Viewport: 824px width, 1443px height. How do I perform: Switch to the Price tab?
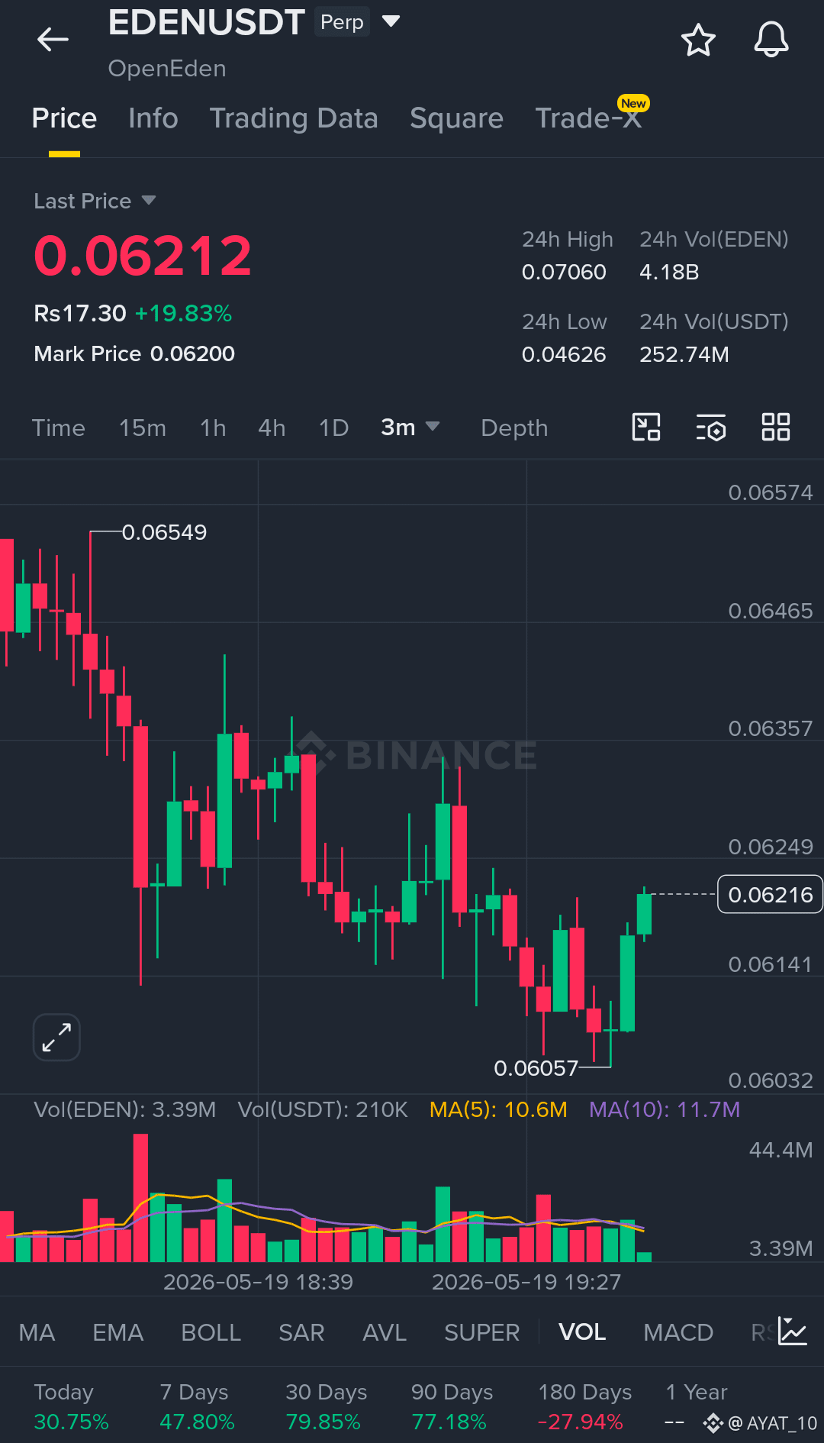click(x=64, y=118)
